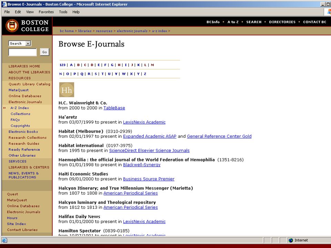
Task: Open Business Source Premier link
Action: pos(149,179)
